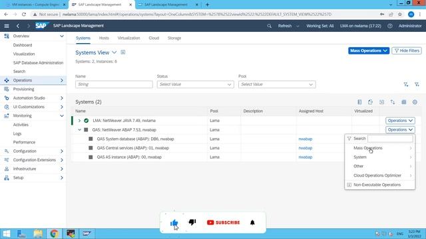Click the YouTube Subscribe button
The height and width of the screenshot is (239, 426).
(x=224, y=222)
